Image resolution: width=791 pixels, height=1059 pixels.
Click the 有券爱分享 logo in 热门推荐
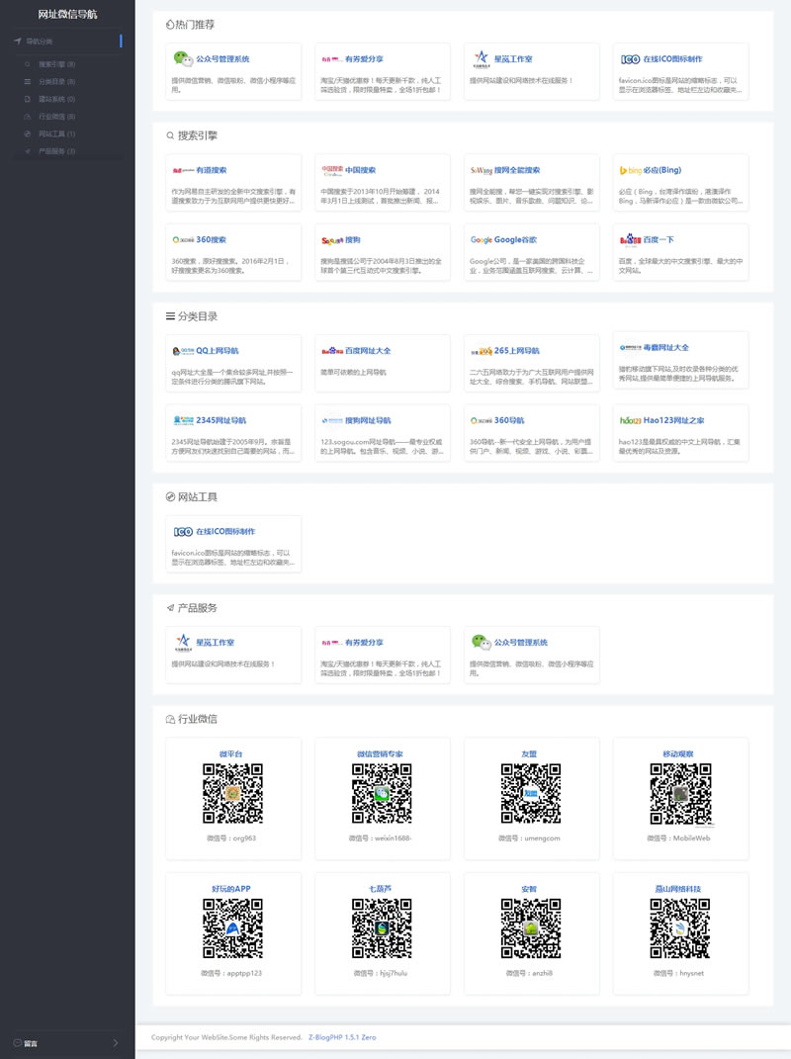pyautogui.click(x=331, y=59)
